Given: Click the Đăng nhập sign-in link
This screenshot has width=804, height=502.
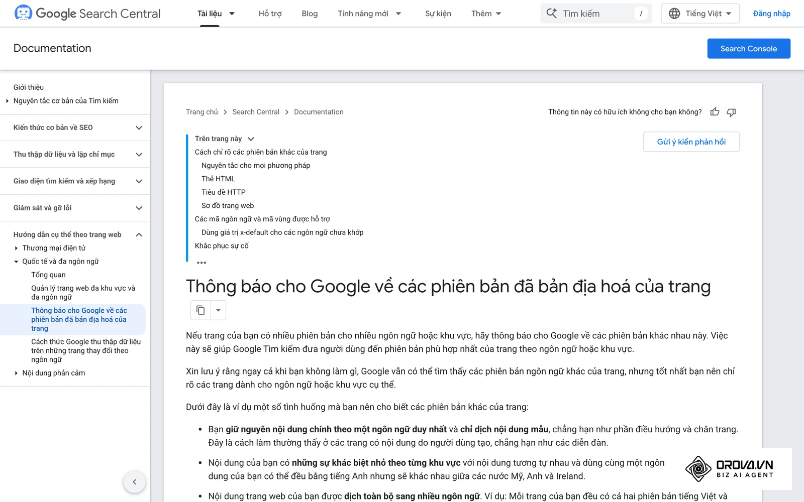Looking at the screenshot, I should click(x=771, y=14).
